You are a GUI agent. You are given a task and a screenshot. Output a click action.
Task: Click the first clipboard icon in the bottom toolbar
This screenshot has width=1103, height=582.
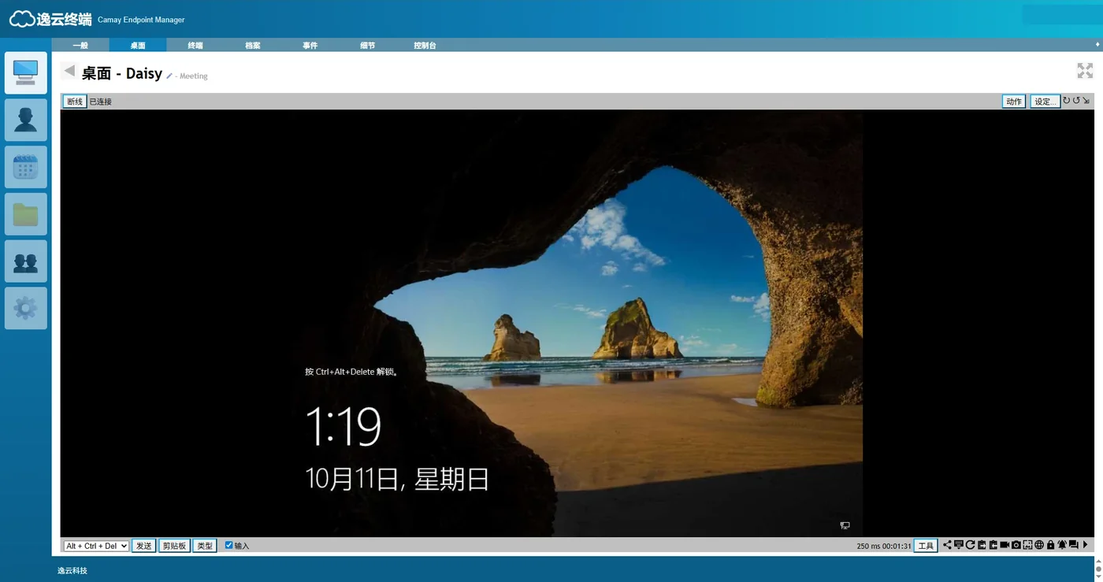coord(982,545)
